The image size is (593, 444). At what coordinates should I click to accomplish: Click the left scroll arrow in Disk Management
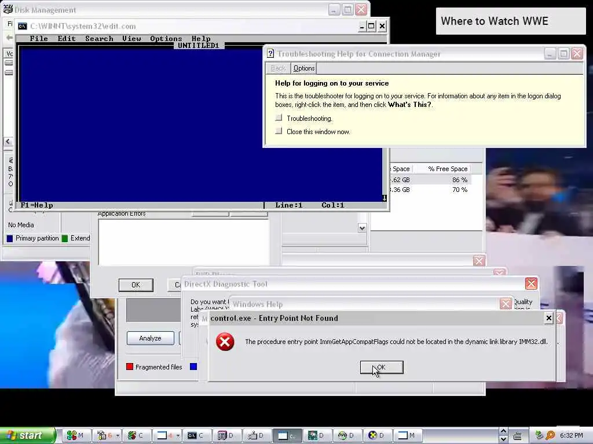tap(8, 142)
